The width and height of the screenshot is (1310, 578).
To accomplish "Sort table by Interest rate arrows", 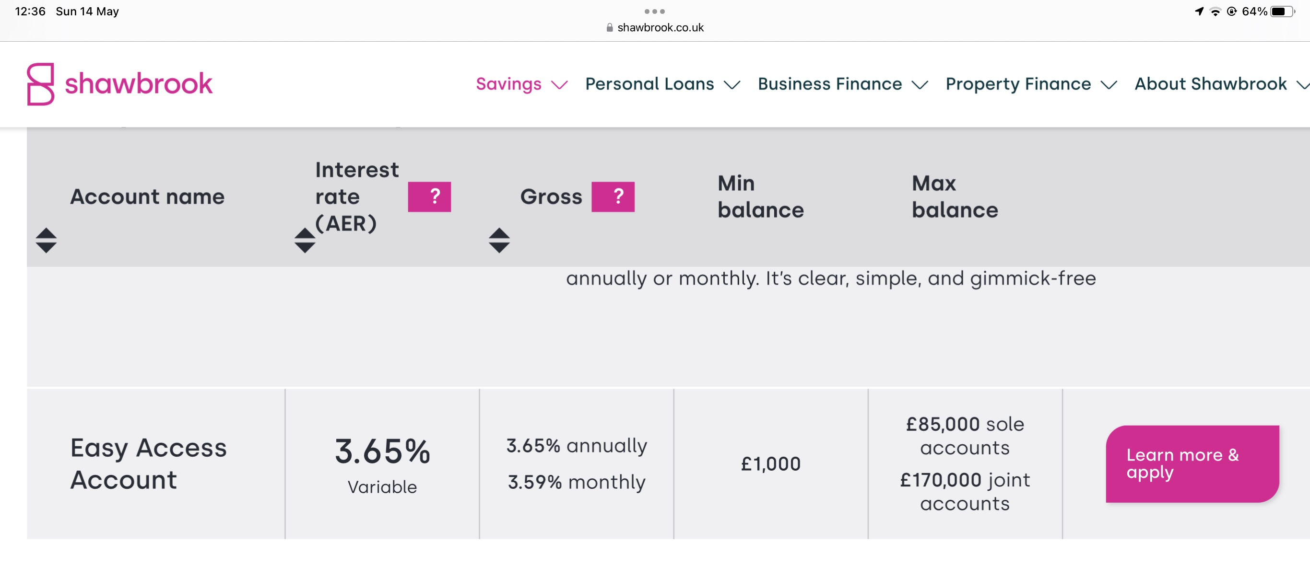I will tap(305, 240).
